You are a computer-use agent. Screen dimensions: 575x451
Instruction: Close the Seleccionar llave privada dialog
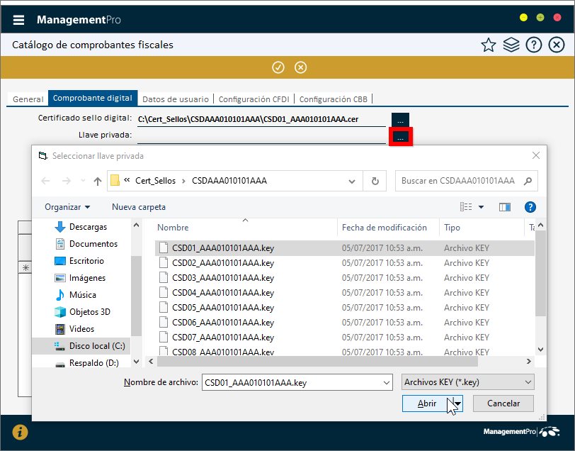[536, 156]
